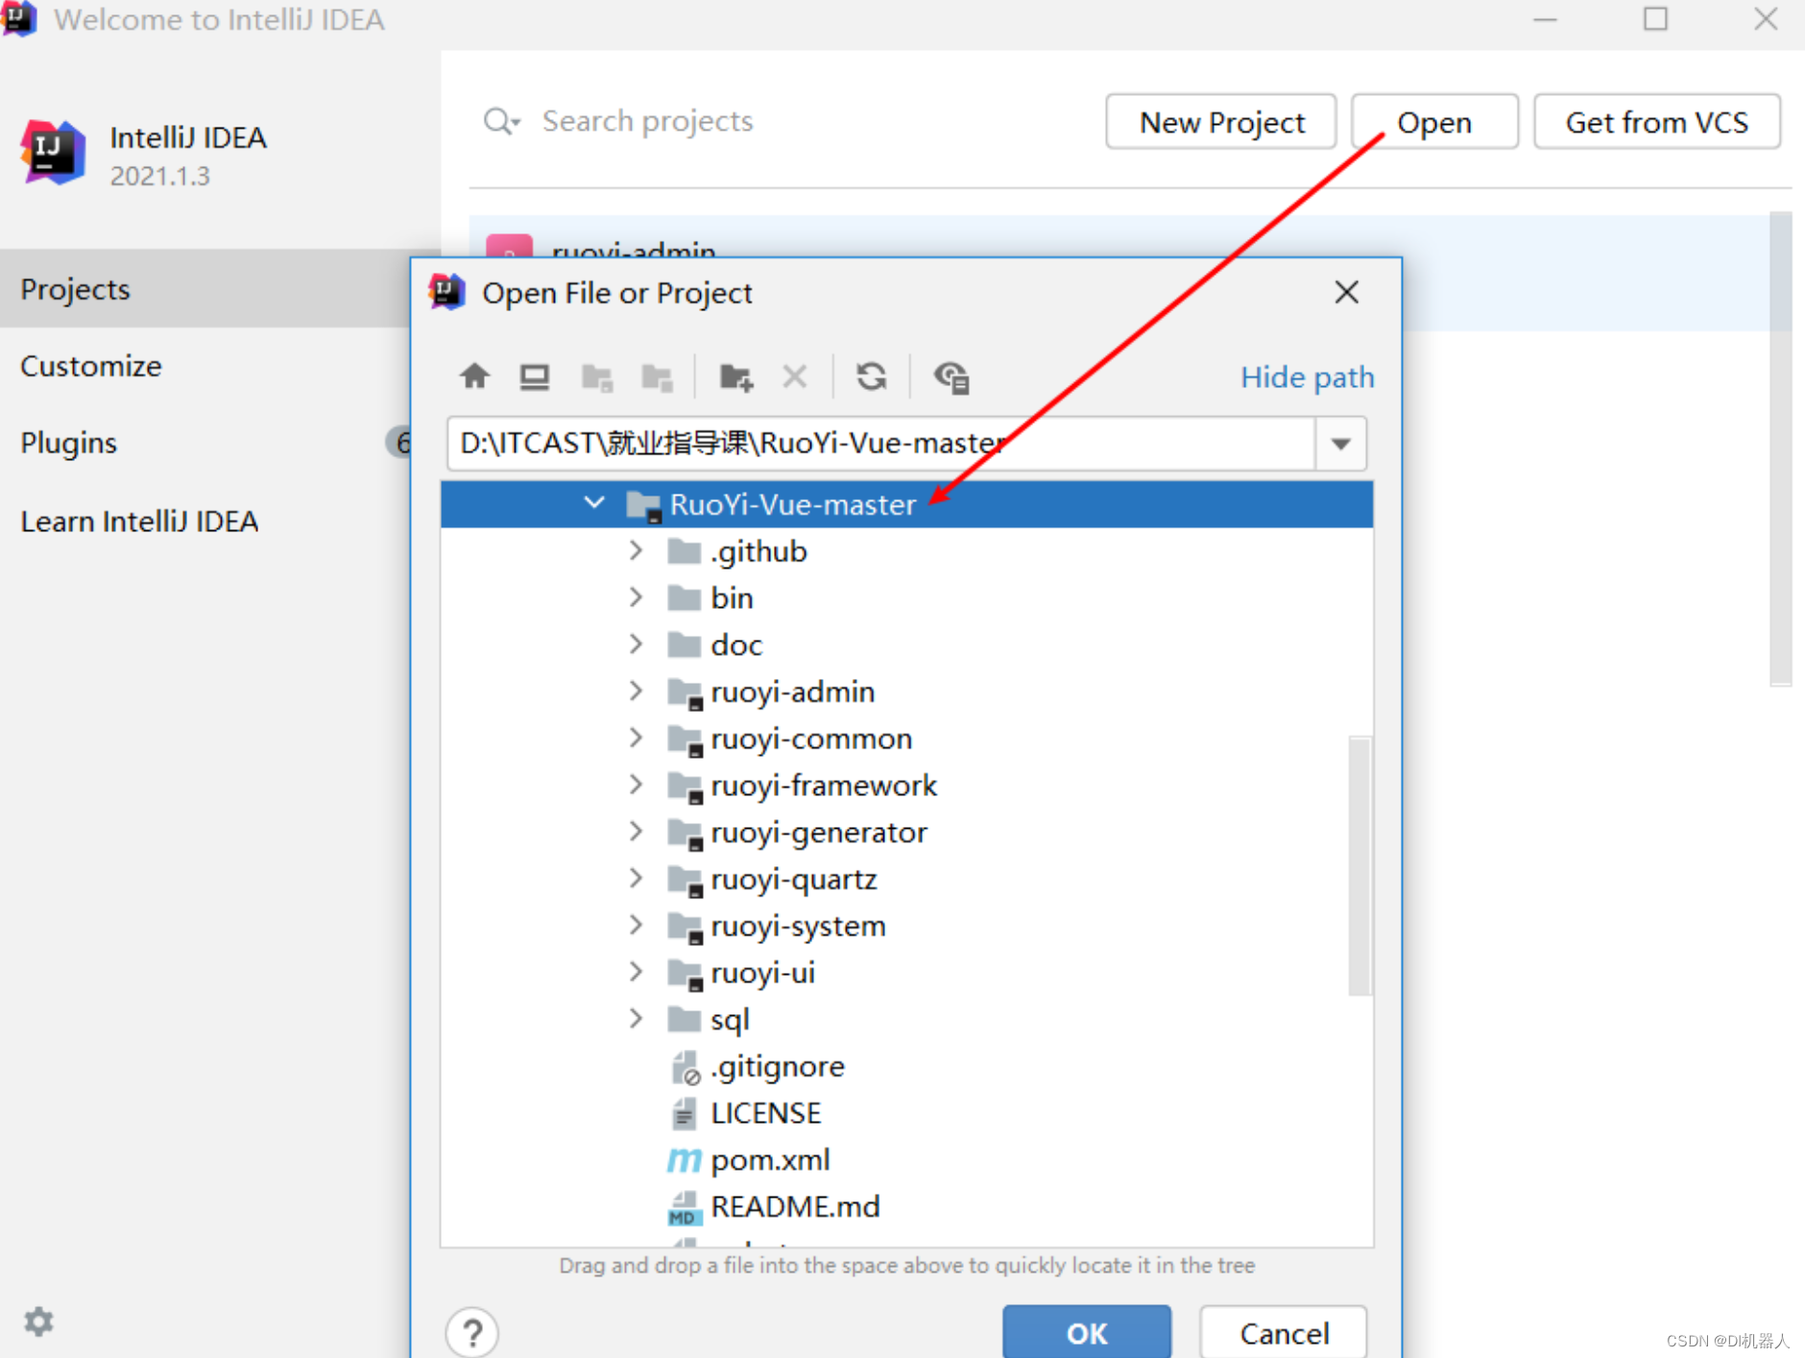Select the ruoyi-ui folder name

[762, 973]
